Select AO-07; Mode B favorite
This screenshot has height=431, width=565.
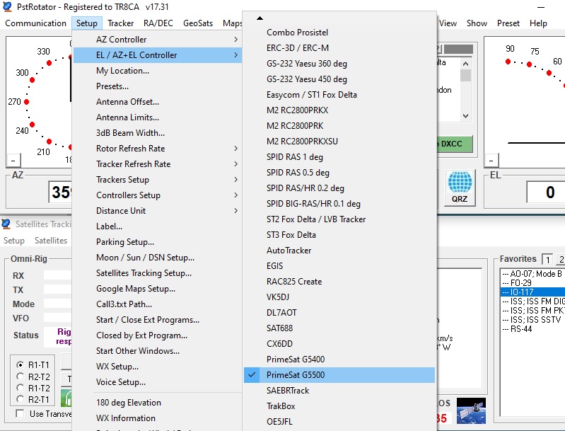point(533,274)
